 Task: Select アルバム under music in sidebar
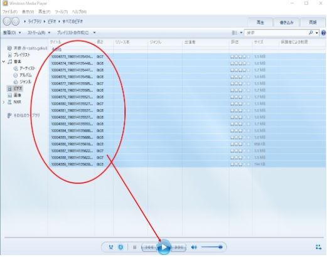26,75
